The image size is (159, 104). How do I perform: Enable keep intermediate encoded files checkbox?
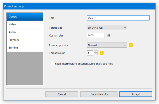[53, 64]
